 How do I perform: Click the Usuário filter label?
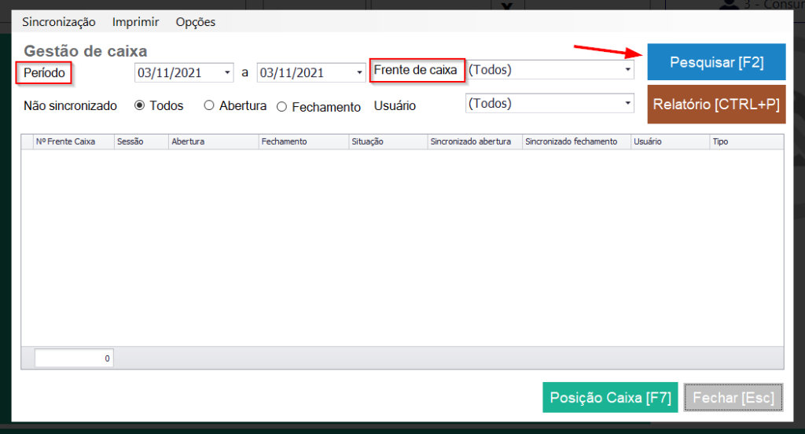[x=395, y=106]
